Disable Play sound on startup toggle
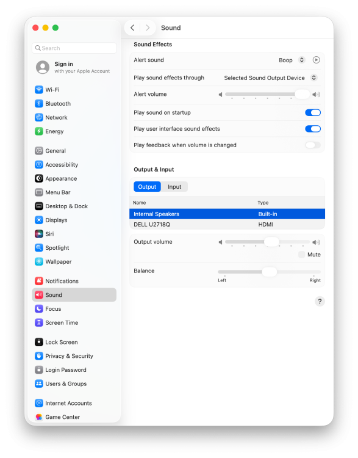Screen dimensions: 358x458 313,113
